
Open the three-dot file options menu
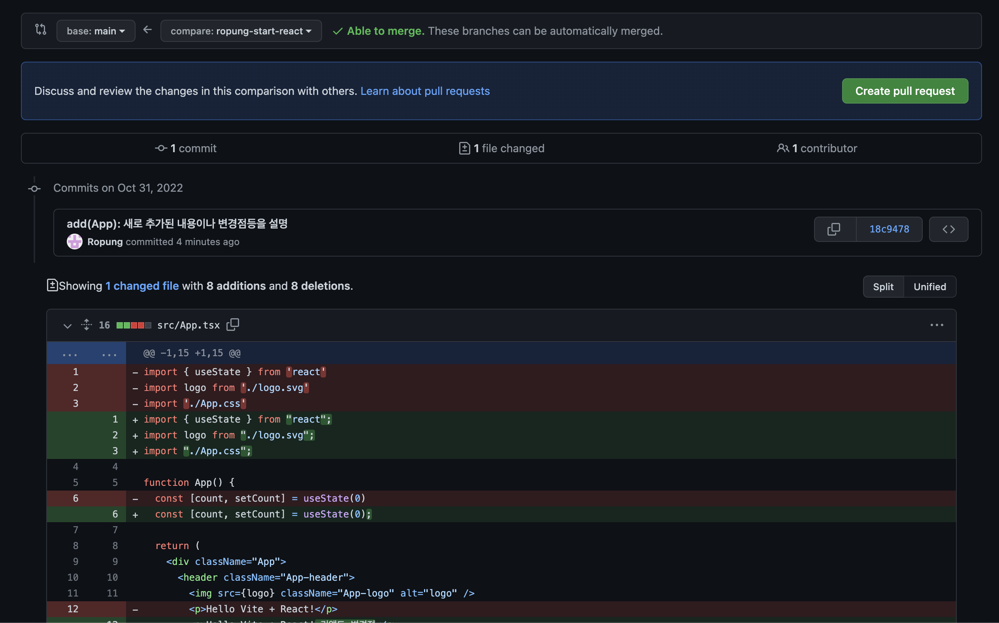(x=937, y=325)
